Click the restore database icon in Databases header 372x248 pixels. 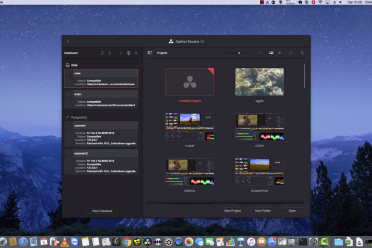point(109,53)
